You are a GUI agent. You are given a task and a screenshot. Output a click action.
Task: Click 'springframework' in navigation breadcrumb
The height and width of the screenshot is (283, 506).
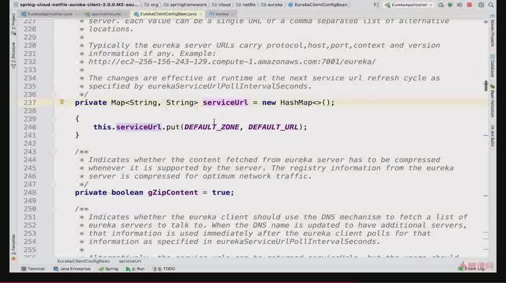pos(185,5)
